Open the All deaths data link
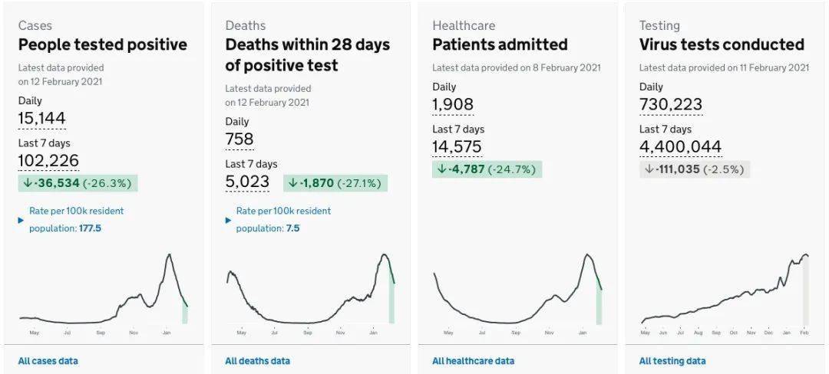The width and height of the screenshot is (829, 374). click(257, 361)
